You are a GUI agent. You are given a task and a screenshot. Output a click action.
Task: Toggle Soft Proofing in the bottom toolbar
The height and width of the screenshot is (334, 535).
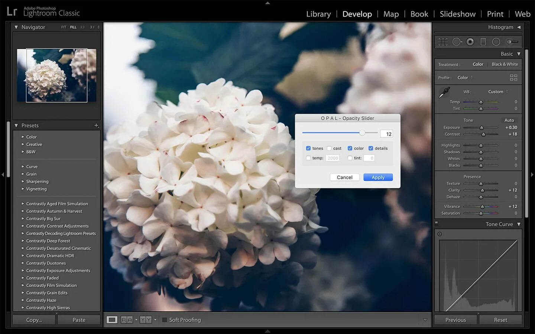164,320
